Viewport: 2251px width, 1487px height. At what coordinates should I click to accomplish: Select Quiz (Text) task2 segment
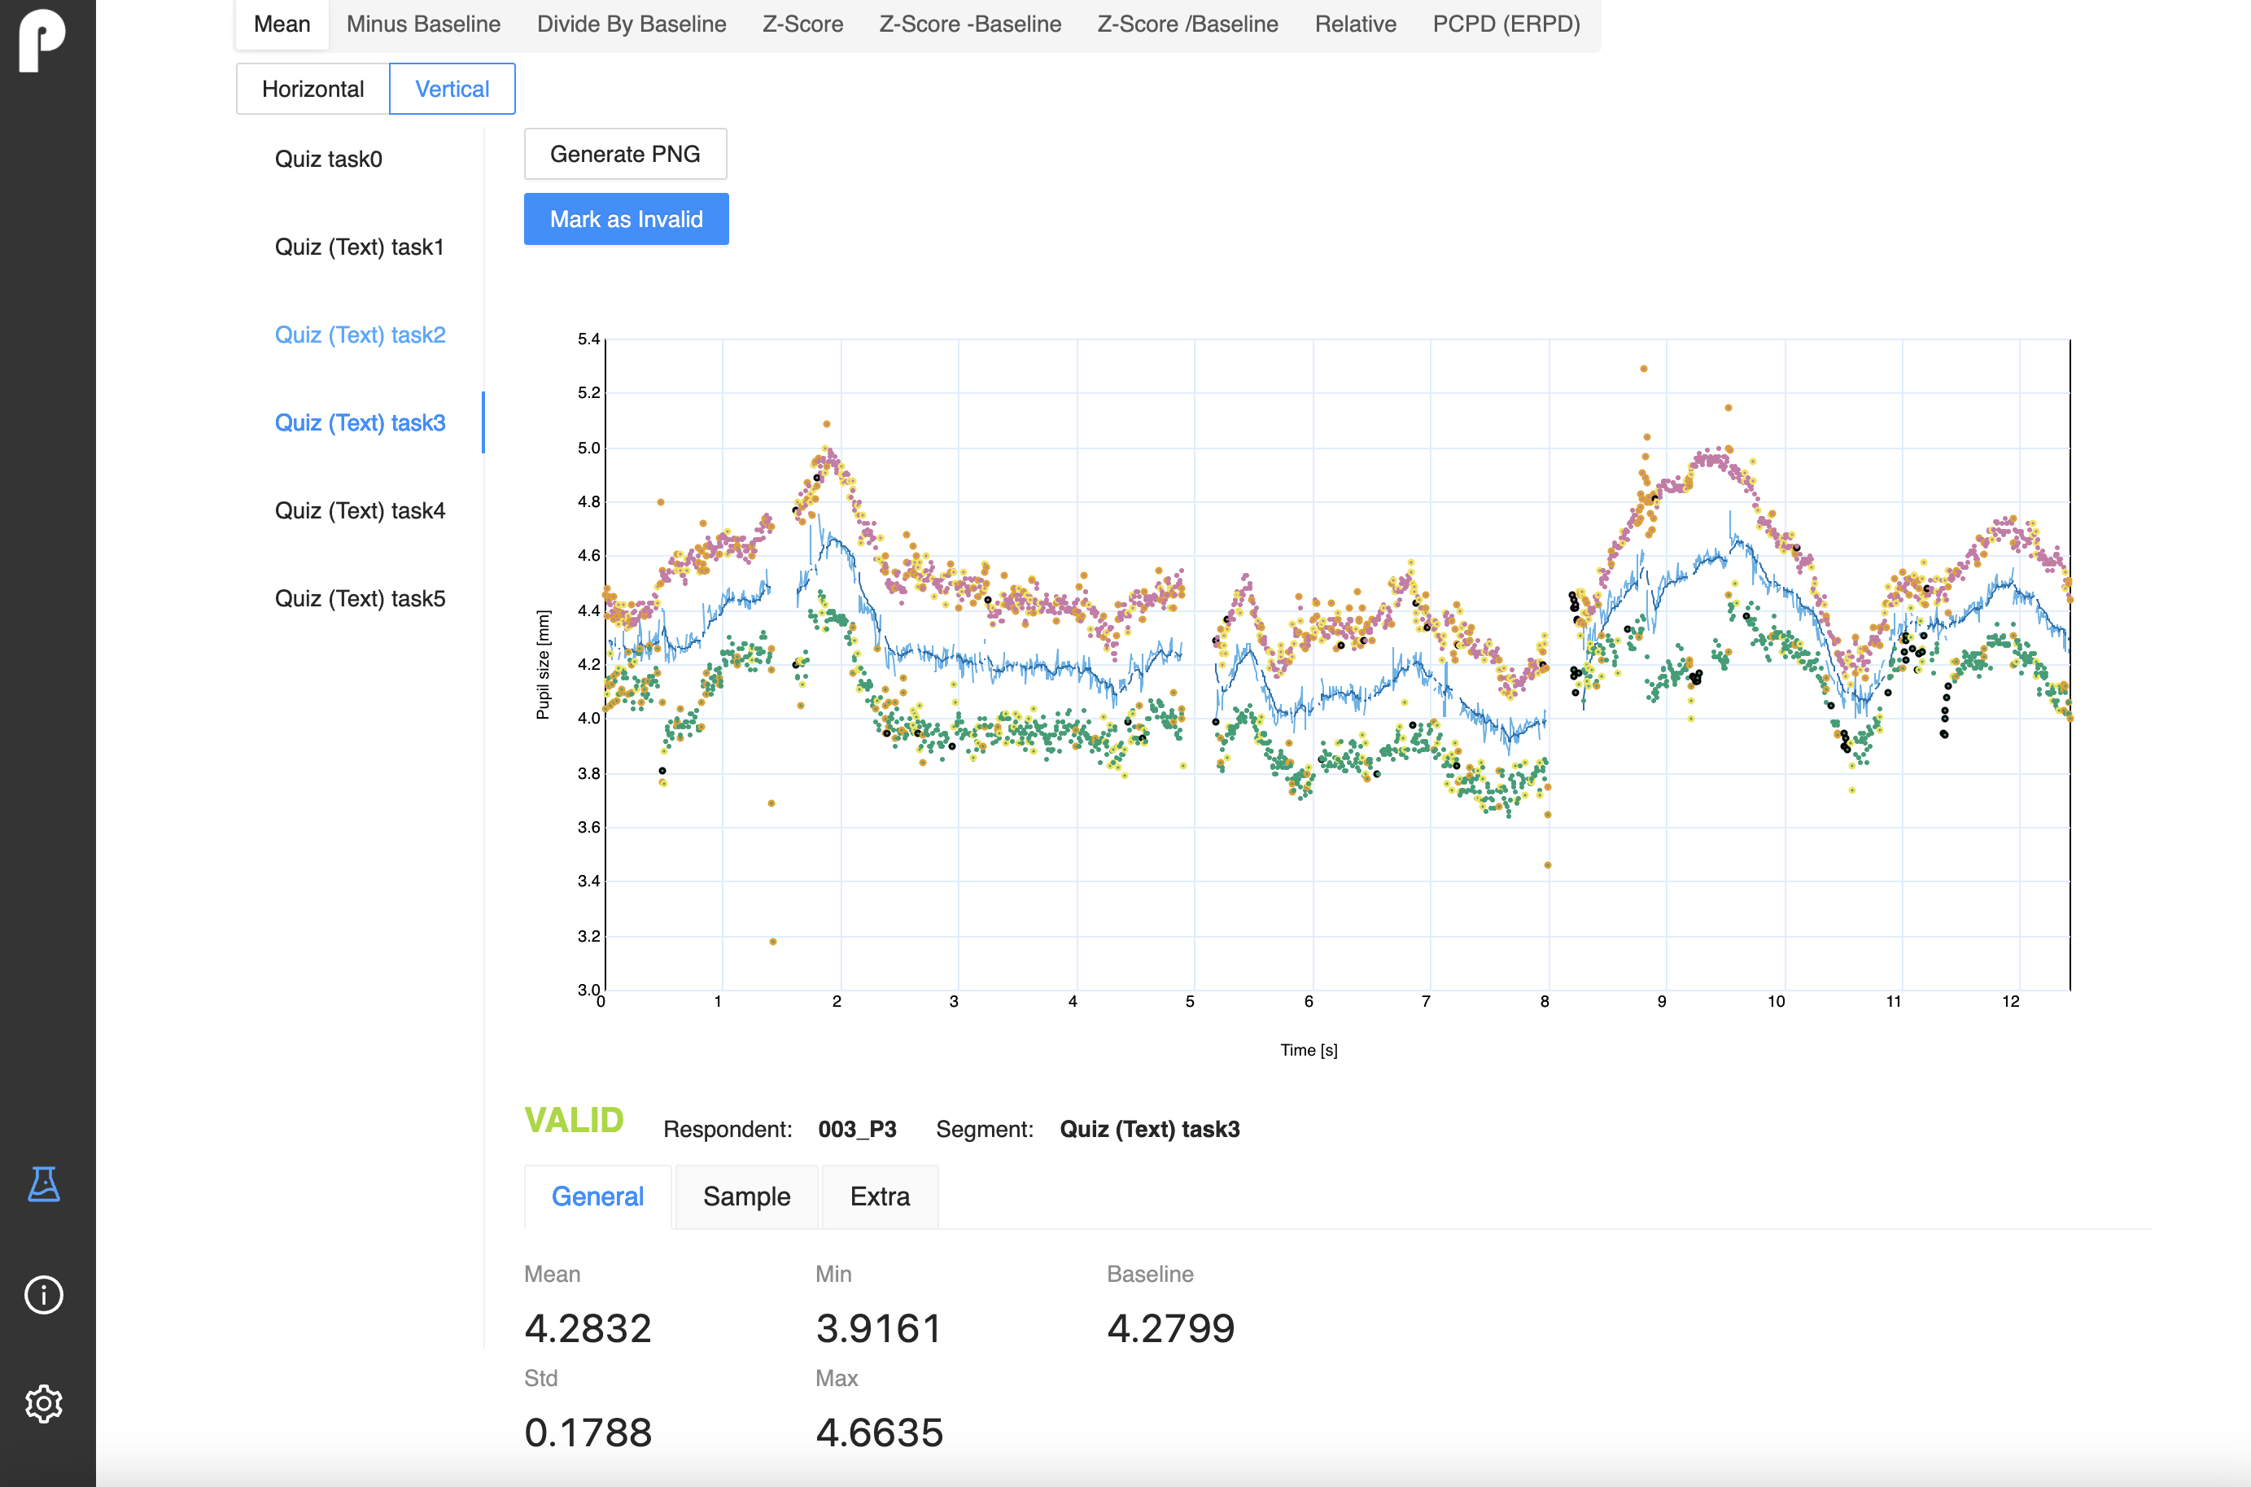point(360,335)
